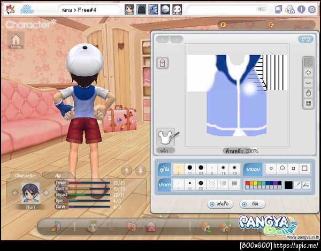Switch to the Character stats tab
This screenshot has width=321, height=251.
[x=25, y=176]
